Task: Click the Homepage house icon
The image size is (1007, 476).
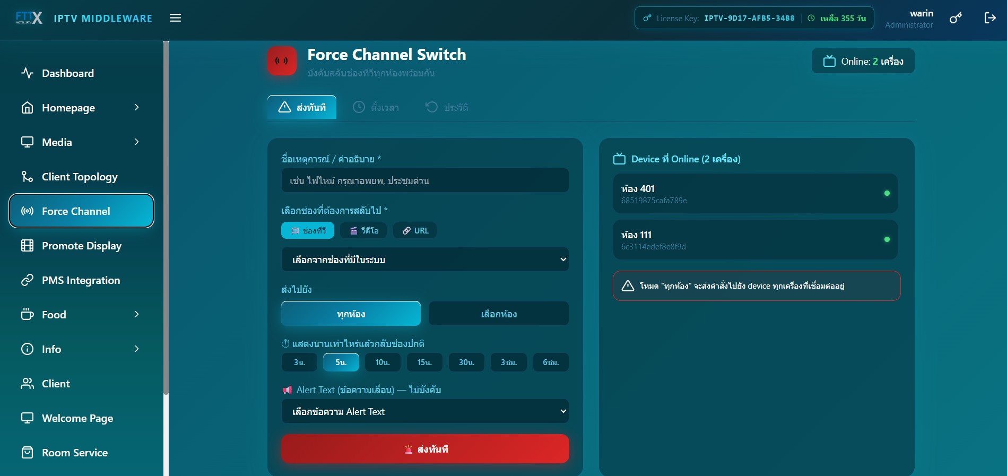Action: point(27,108)
